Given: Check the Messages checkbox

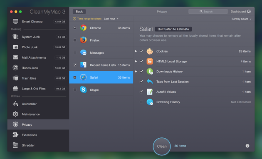Looking at the screenshot, I should pos(75,52).
